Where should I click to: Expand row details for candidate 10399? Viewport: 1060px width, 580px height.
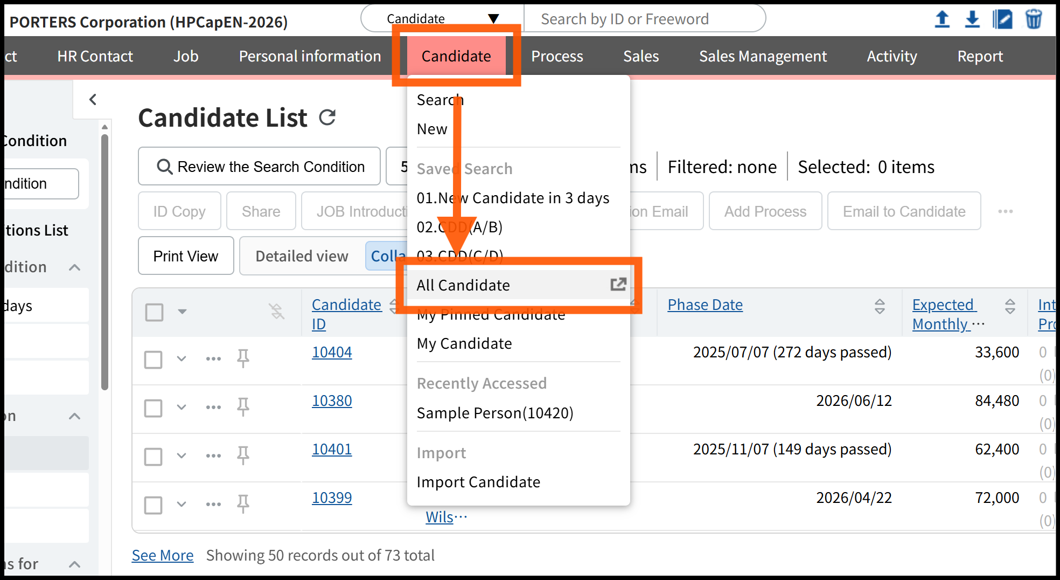coord(182,504)
